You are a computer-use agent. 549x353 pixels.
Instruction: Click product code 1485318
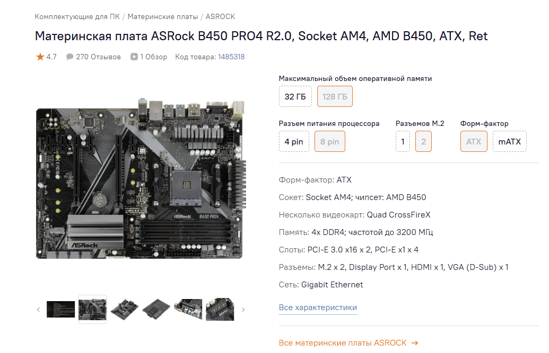pyautogui.click(x=231, y=57)
